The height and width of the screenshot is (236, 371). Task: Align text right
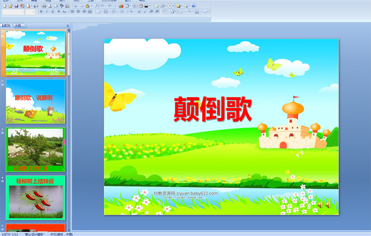click(x=84, y=11)
